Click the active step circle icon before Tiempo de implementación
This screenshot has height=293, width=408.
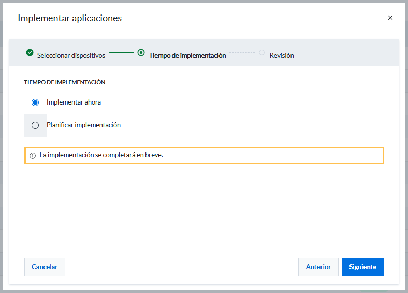141,53
